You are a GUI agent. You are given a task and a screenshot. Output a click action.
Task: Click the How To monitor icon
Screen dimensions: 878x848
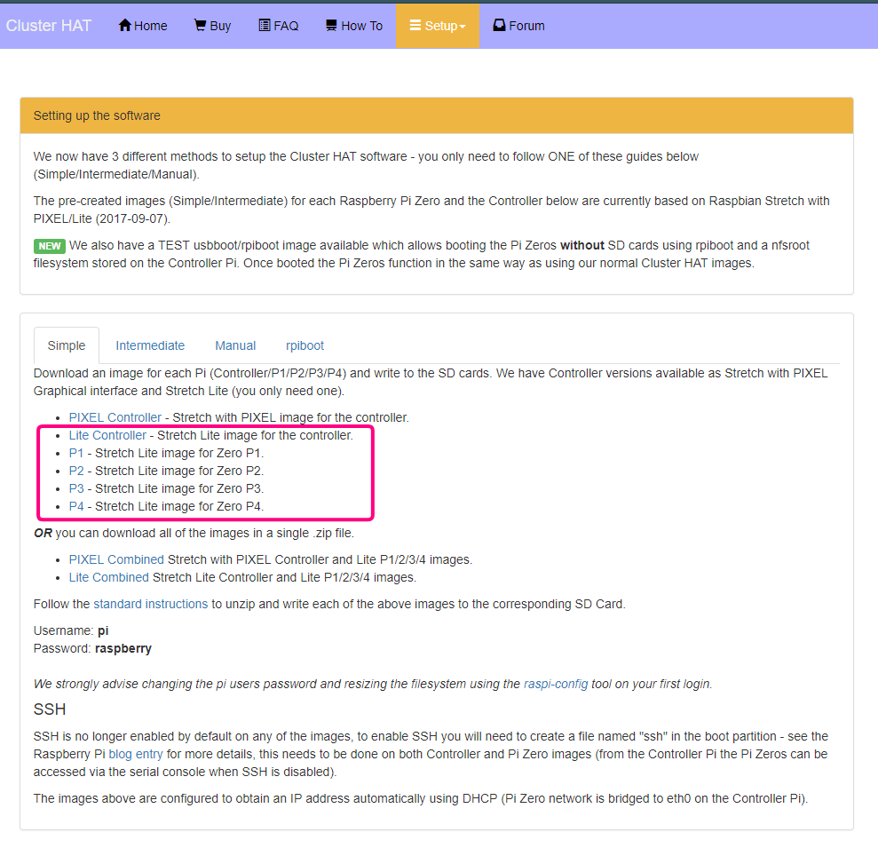coord(331,25)
